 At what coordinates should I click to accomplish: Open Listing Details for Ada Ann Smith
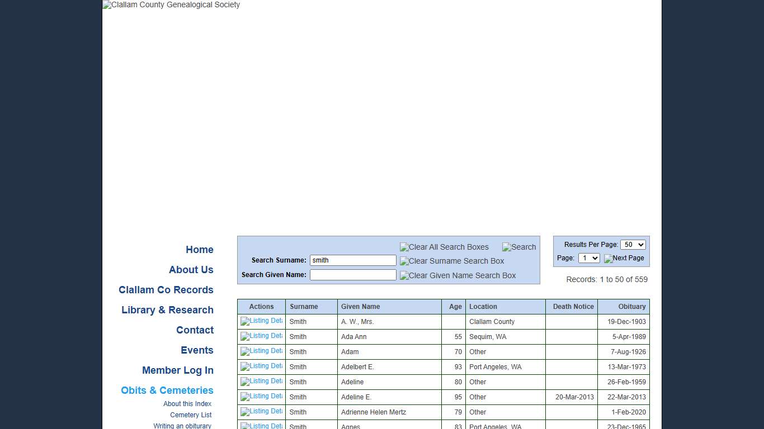[x=261, y=336]
